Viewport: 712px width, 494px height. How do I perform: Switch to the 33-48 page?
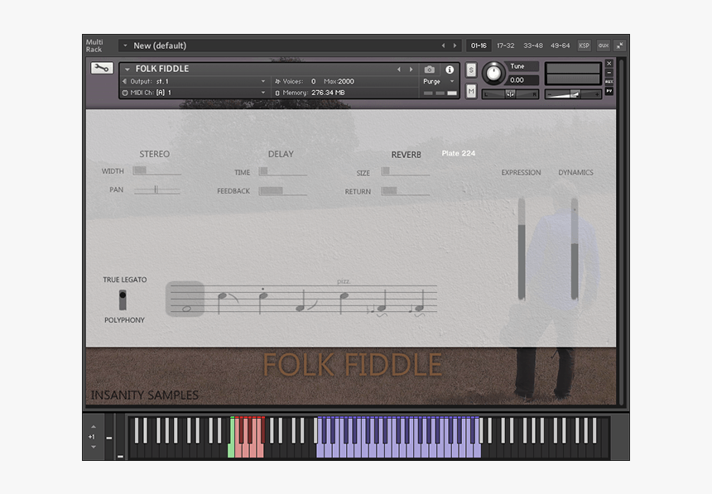(x=533, y=46)
